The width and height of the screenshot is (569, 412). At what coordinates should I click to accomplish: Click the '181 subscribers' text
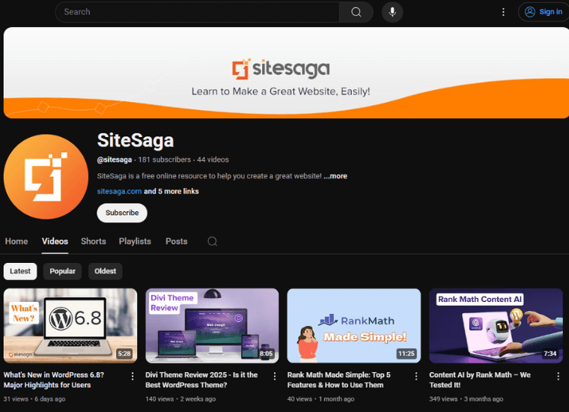click(165, 160)
